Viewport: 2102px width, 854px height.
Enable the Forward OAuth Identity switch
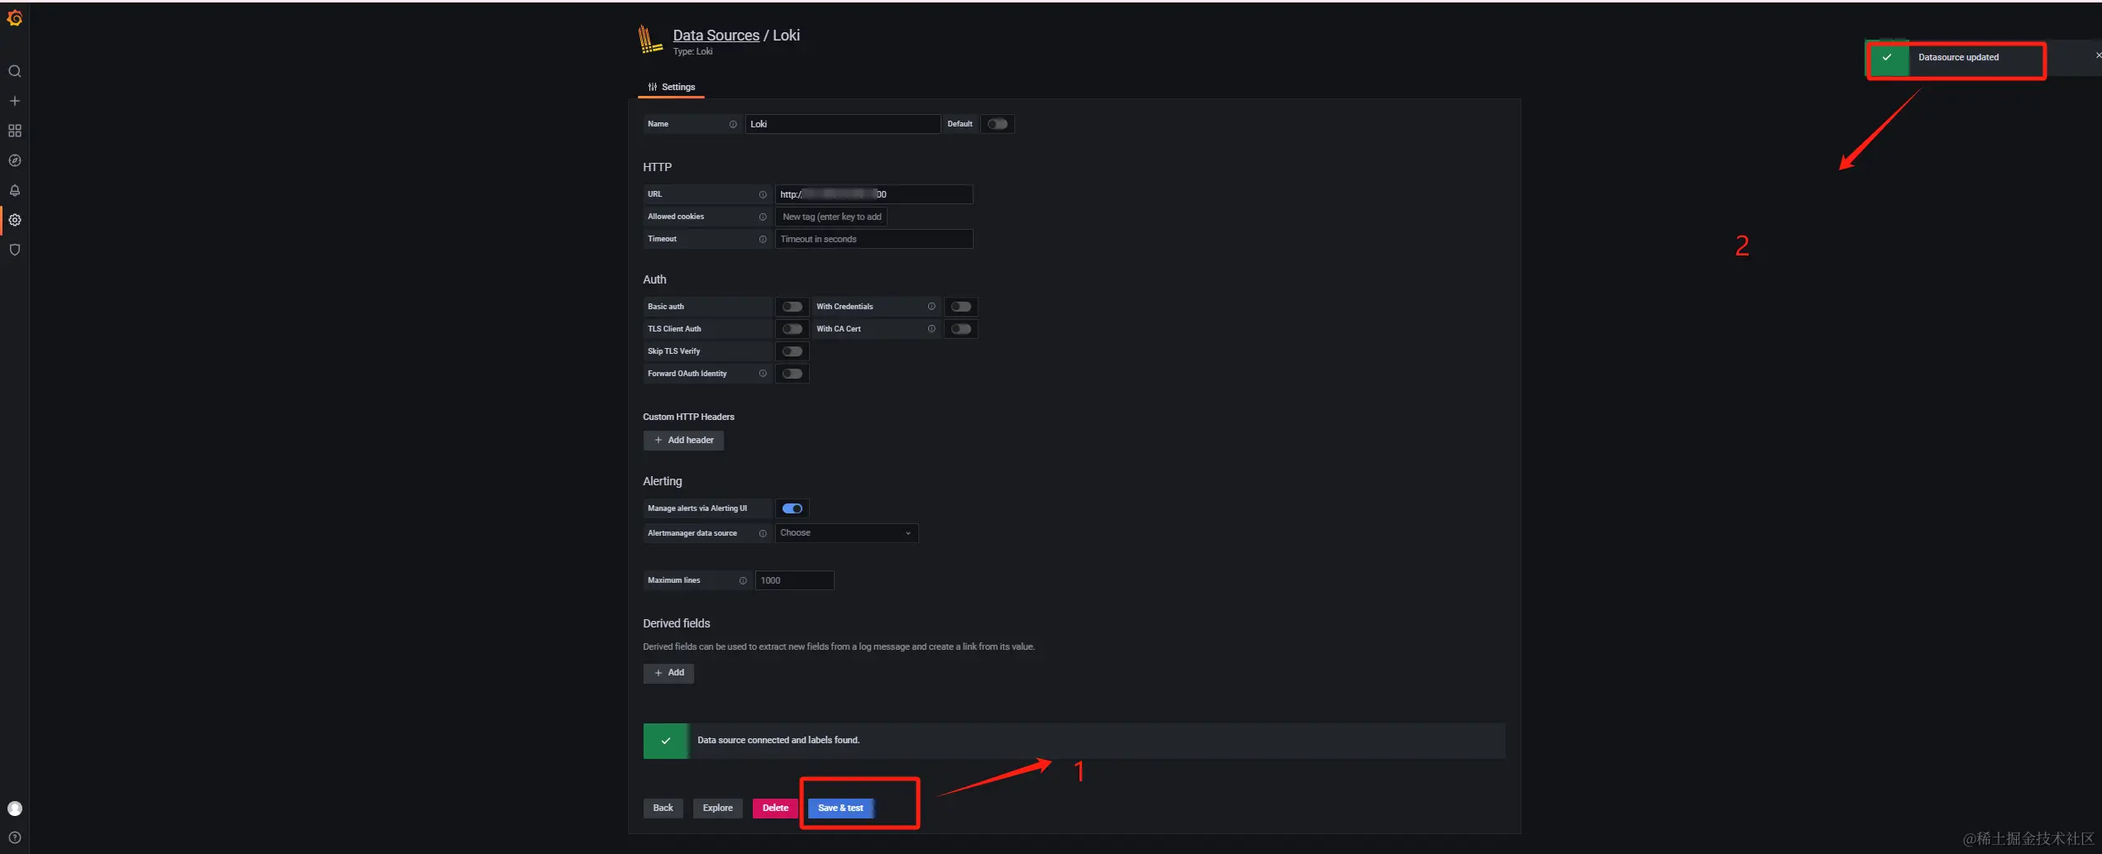coord(792,374)
